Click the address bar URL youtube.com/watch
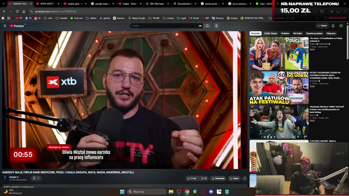Image resolution: width=349 pixels, height=196 pixels. [x=56, y=11]
